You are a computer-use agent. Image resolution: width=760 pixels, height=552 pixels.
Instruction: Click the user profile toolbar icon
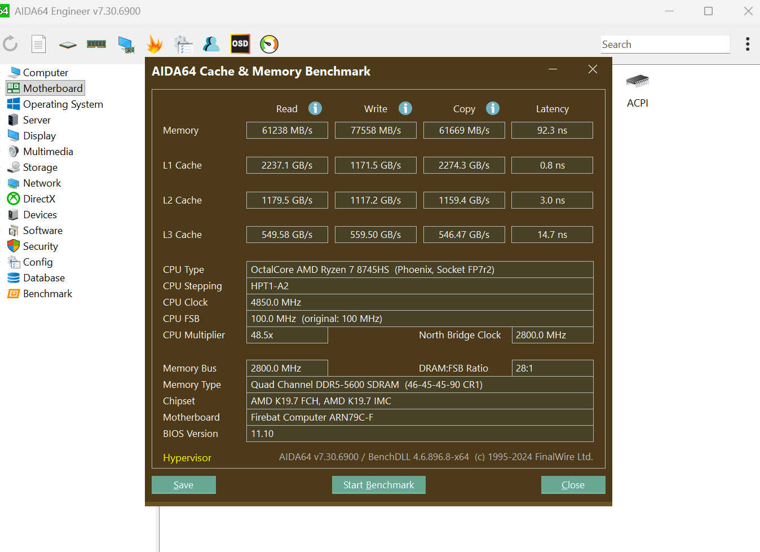(x=211, y=44)
